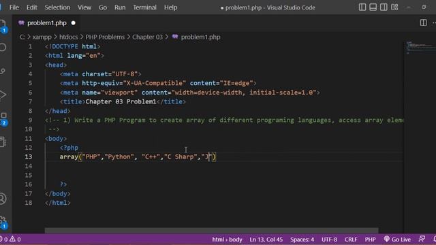Open the Selection menu

(57, 7)
